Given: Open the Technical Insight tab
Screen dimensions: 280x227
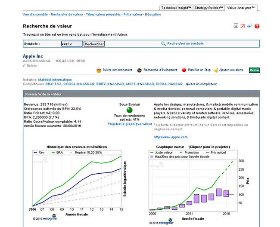Looking at the screenshot, I should coord(176,8).
